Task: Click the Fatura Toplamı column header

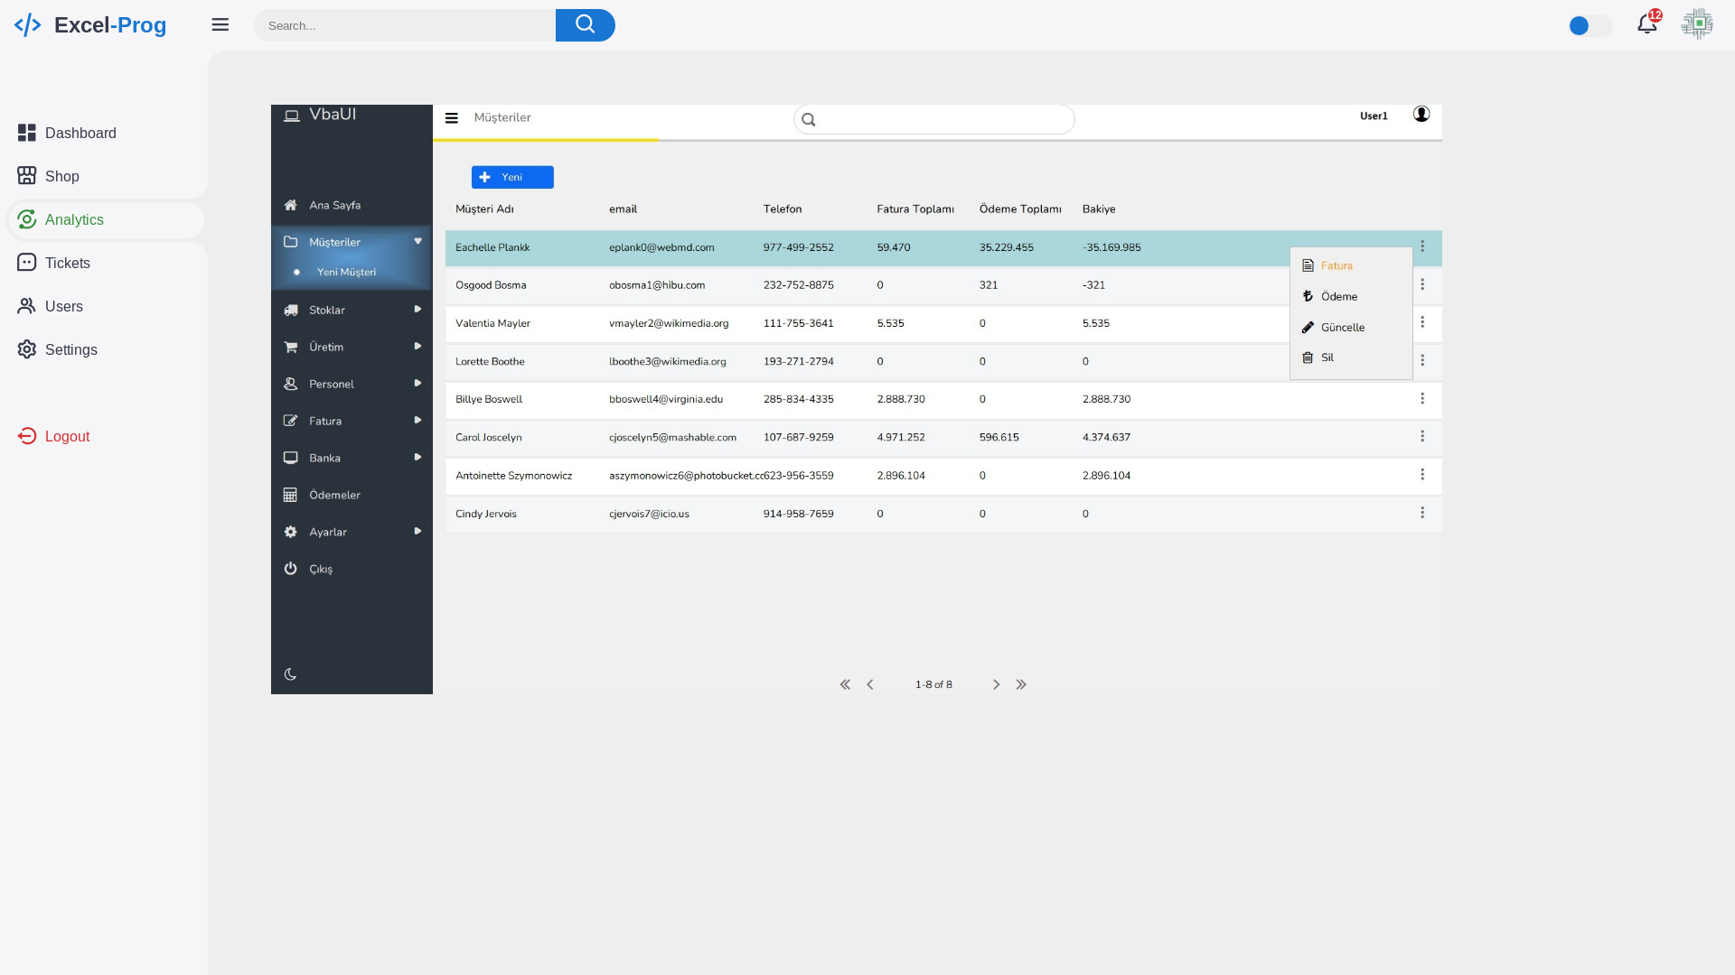Action: click(x=915, y=209)
